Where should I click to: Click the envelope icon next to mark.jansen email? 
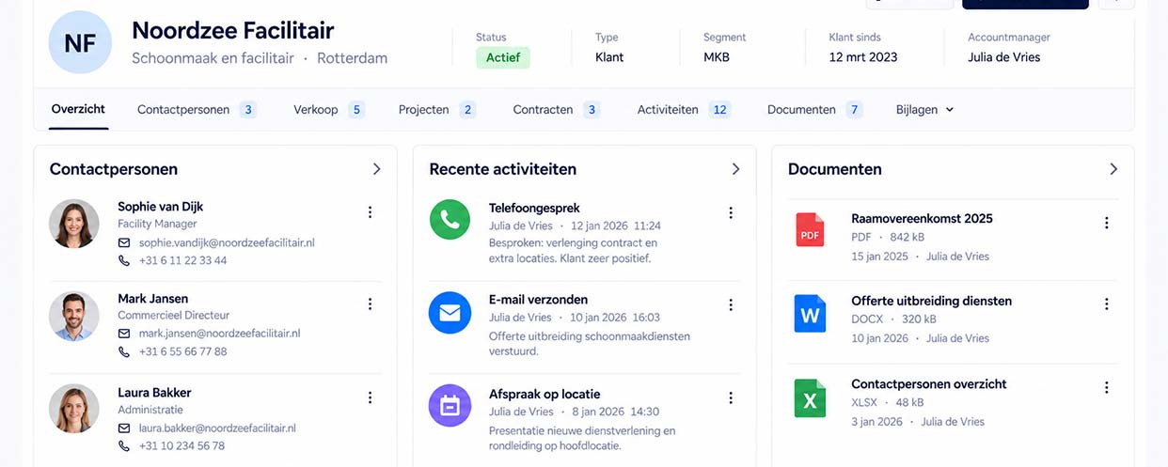pos(124,334)
